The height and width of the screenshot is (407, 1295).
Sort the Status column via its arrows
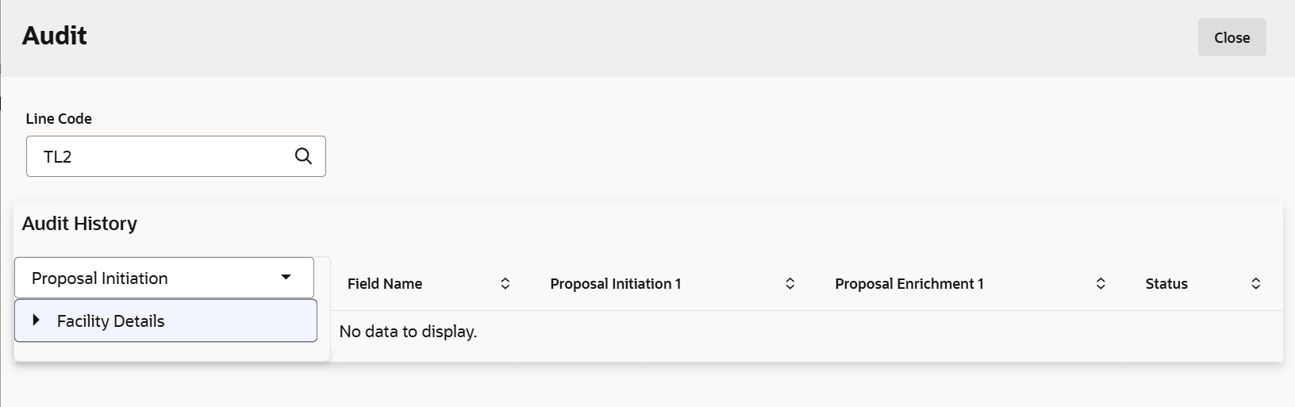tap(1255, 284)
